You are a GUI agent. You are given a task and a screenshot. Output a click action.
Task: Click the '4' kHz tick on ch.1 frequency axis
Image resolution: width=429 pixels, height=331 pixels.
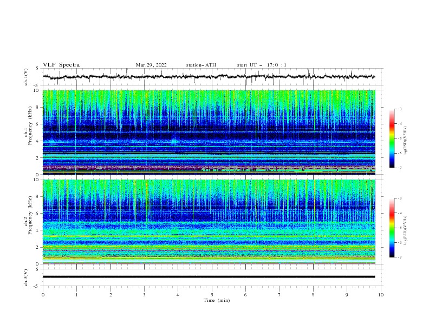[x=37, y=141]
